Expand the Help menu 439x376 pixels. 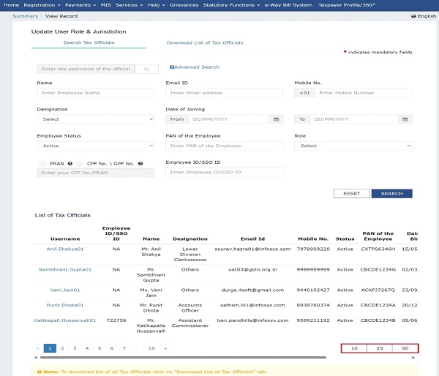[x=157, y=5]
